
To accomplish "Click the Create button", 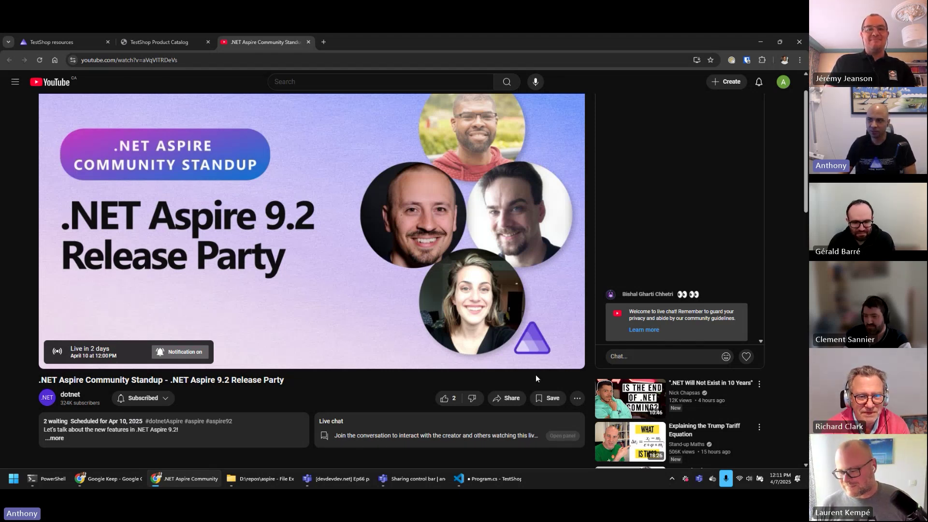I will 726,82.
